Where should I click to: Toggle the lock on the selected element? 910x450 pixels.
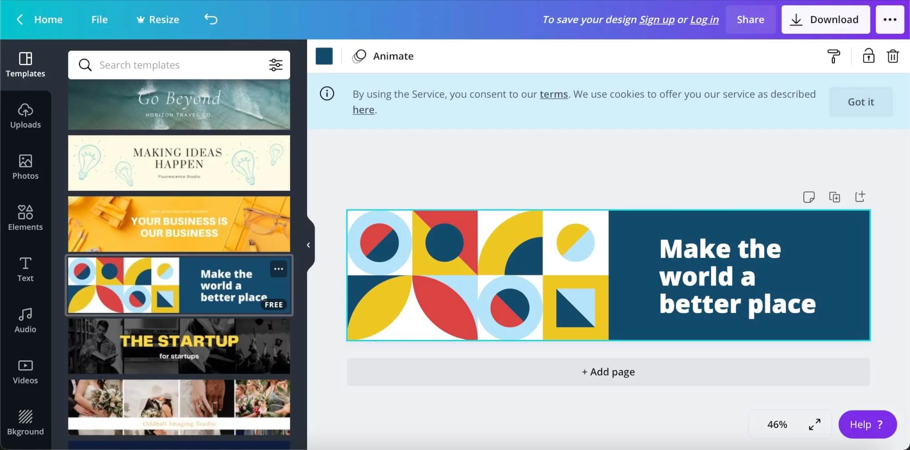point(868,56)
